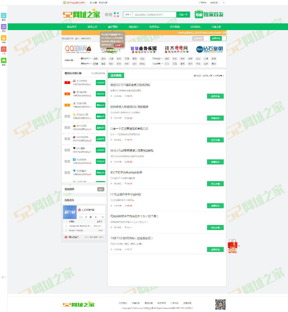Open 网站首页 in the green nav bar
The height and width of the screenshot is (312, 288).
[72, 27]
